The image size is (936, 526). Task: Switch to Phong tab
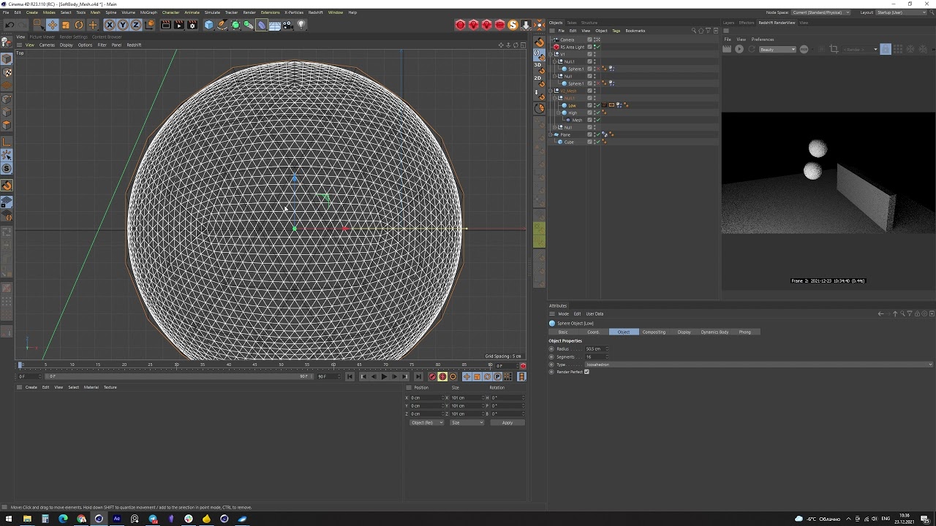(744, 332)
